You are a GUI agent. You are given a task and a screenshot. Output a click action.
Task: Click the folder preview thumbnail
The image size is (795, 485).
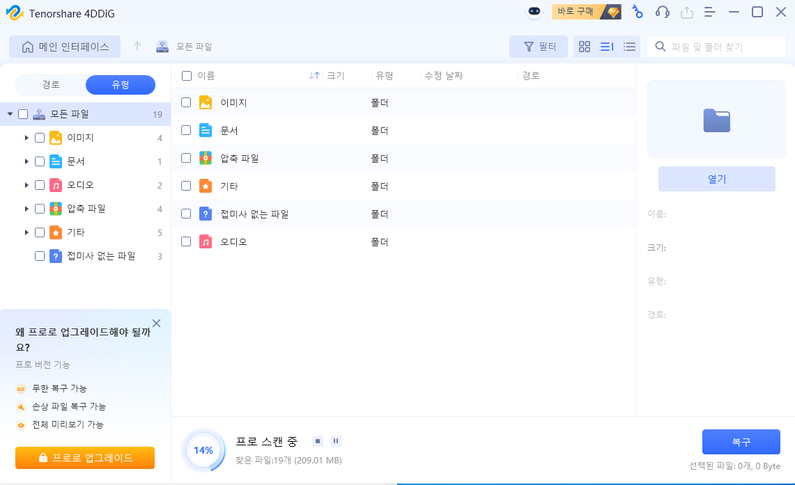click(716, 120)
